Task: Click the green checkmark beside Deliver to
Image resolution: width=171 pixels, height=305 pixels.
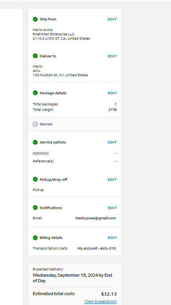Action: pos(35,56)
